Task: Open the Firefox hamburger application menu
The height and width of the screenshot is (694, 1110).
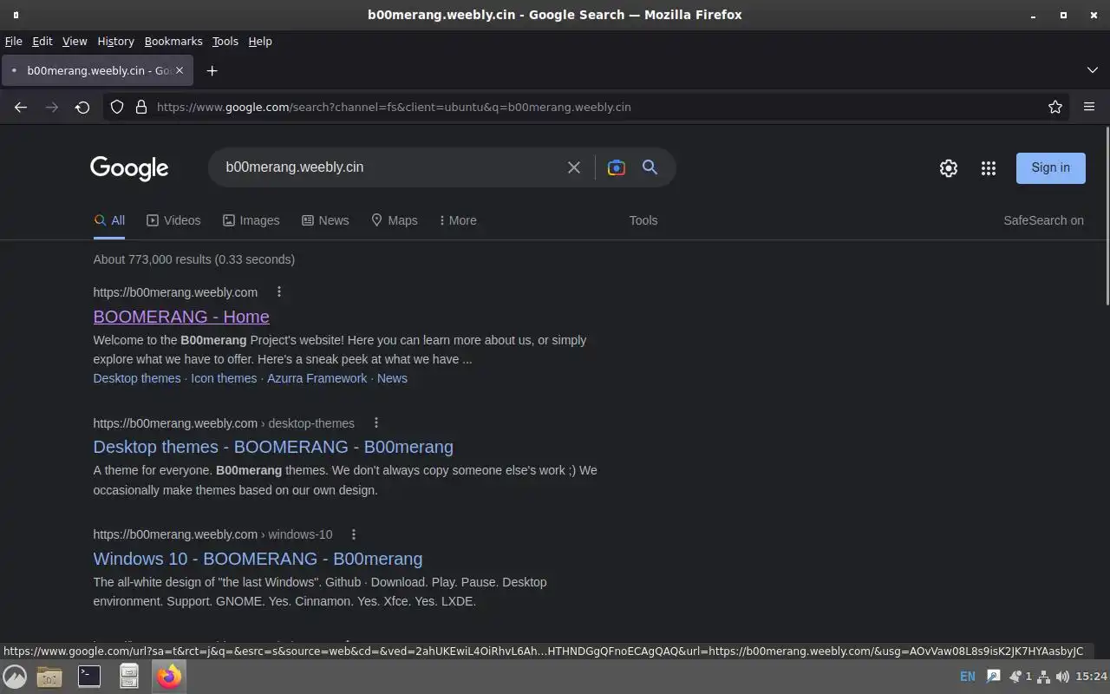Action: 1089,107
